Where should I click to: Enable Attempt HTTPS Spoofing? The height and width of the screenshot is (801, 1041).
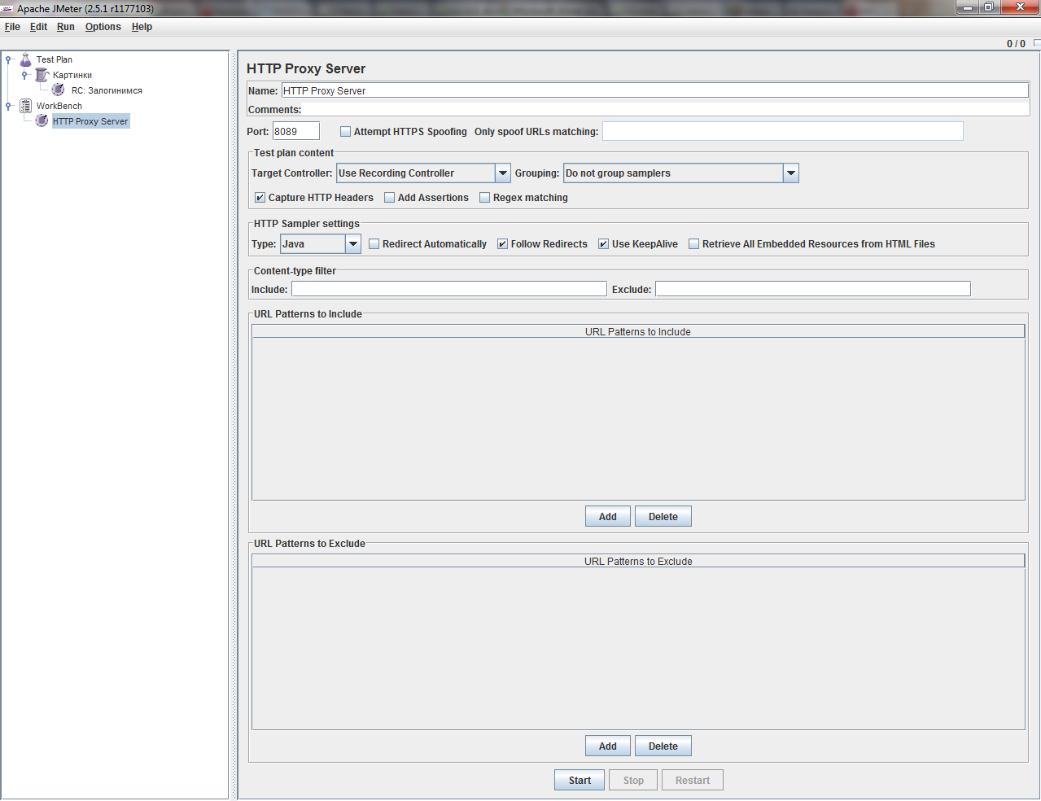pyautogui.click(x=346, y=132)
